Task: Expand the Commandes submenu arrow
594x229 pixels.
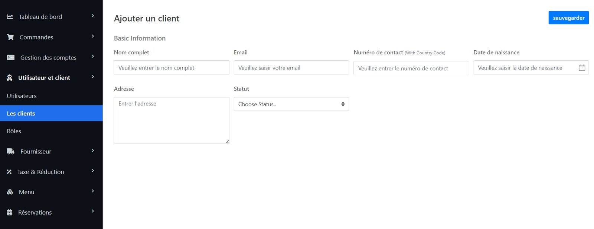Action: [93, 36]
